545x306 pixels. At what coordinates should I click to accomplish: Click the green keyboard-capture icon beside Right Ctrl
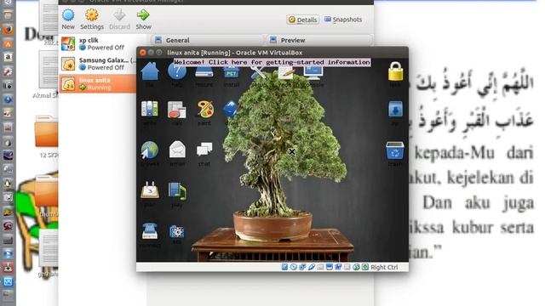pyautogui.click(x=365, y=267)
